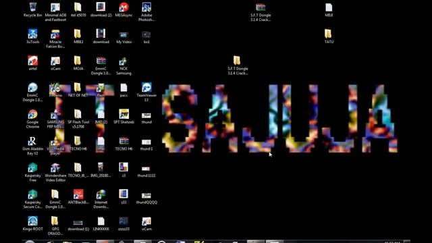Screen dimensions: 432x243
Task: Select the My Video file icon
Action: (124, 34)
